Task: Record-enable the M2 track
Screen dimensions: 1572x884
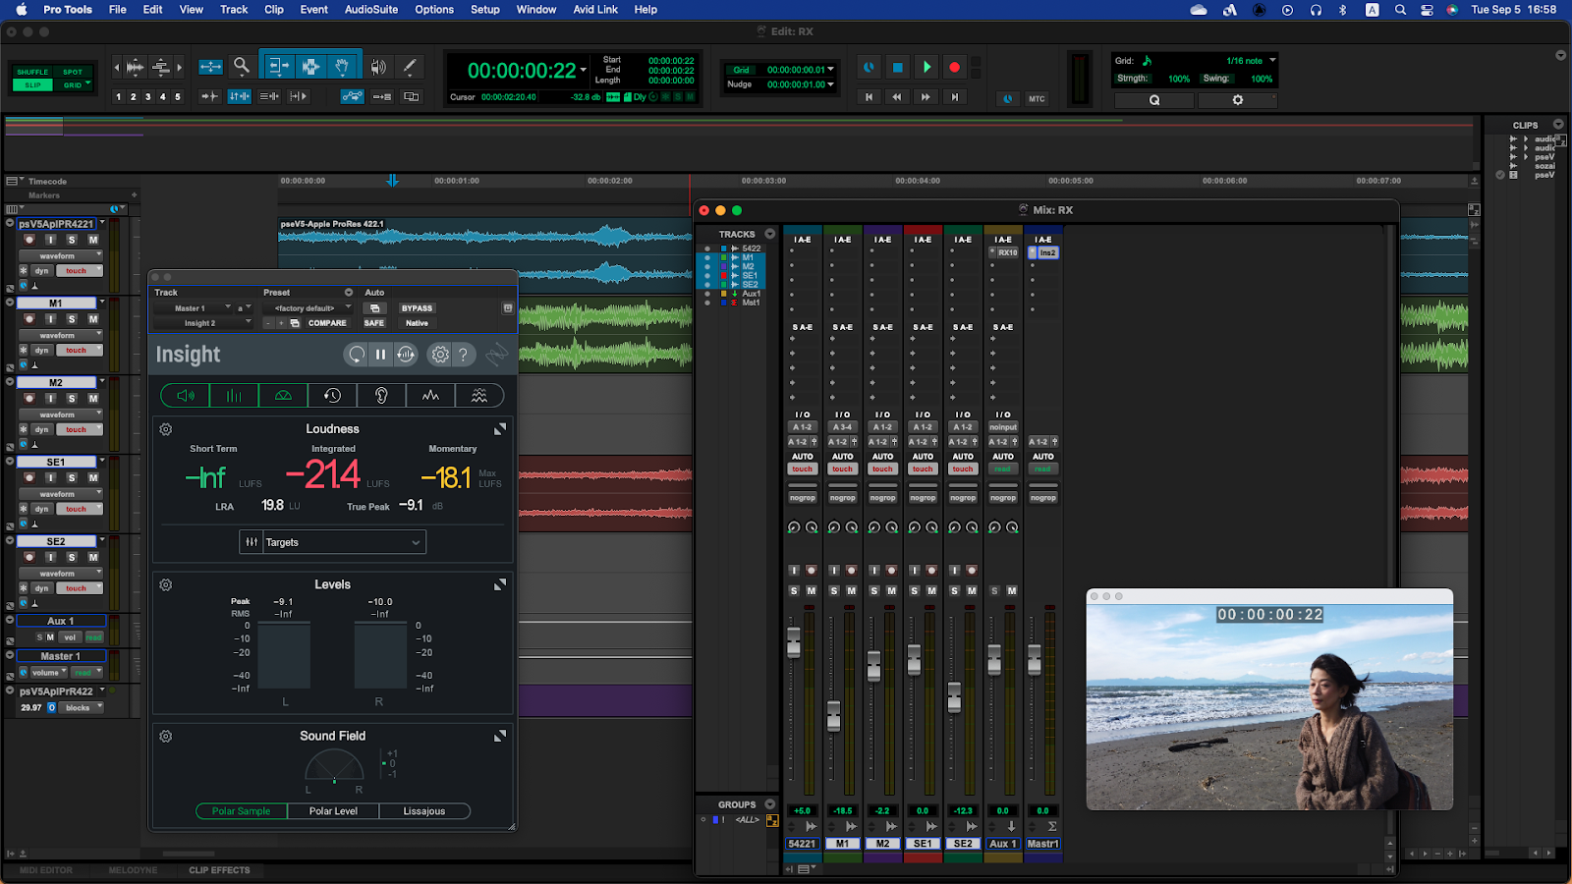Action: click(29, 399)
